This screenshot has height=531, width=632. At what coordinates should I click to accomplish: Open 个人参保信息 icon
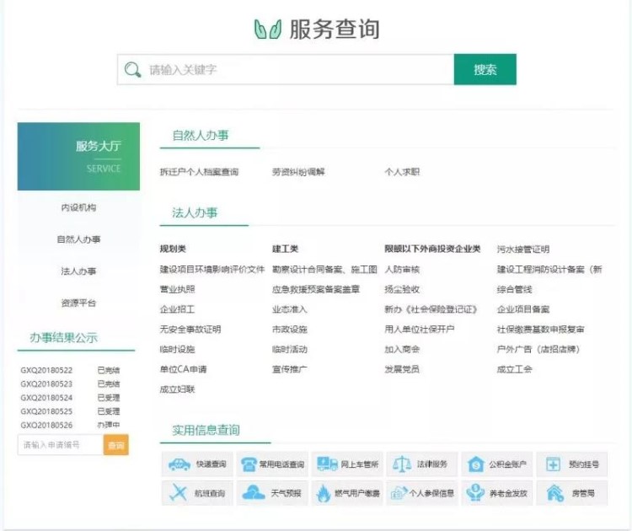[399, 493]
